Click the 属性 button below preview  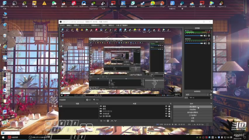pos(89,100)
